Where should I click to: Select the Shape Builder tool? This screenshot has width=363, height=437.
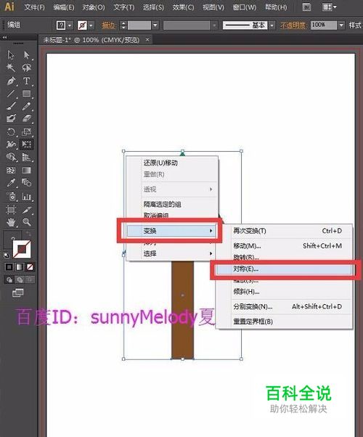(11, 157)
